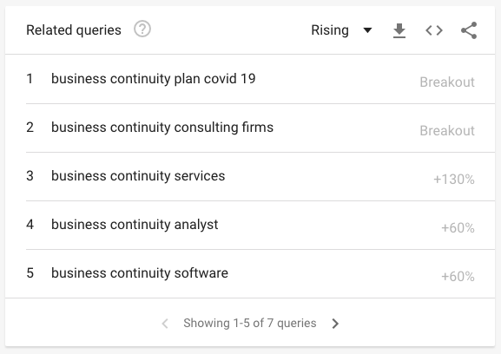
Task: Click Breakout value for covid 19 query
Action: coord(447,82)
